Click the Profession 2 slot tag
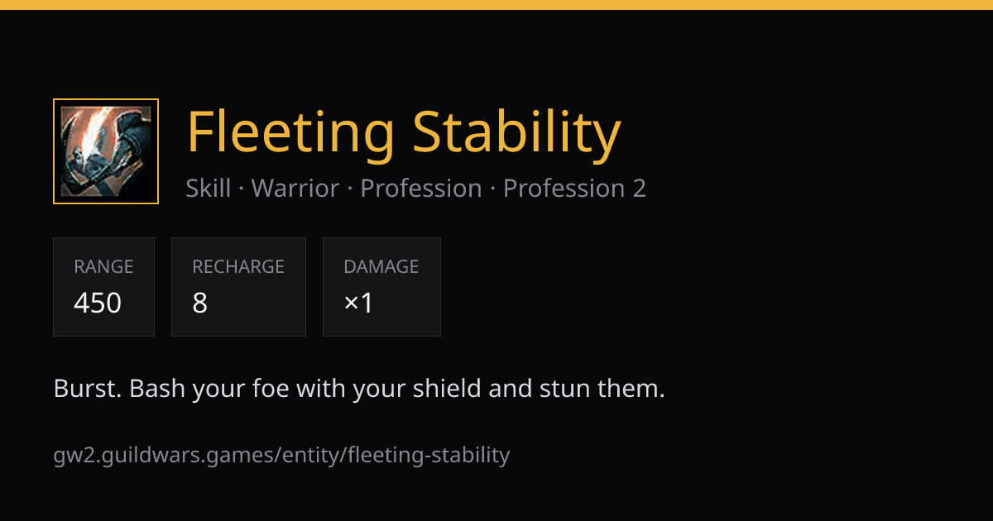Image resolution: width=993 pixels, height=521 pixels. click(574, 189)
